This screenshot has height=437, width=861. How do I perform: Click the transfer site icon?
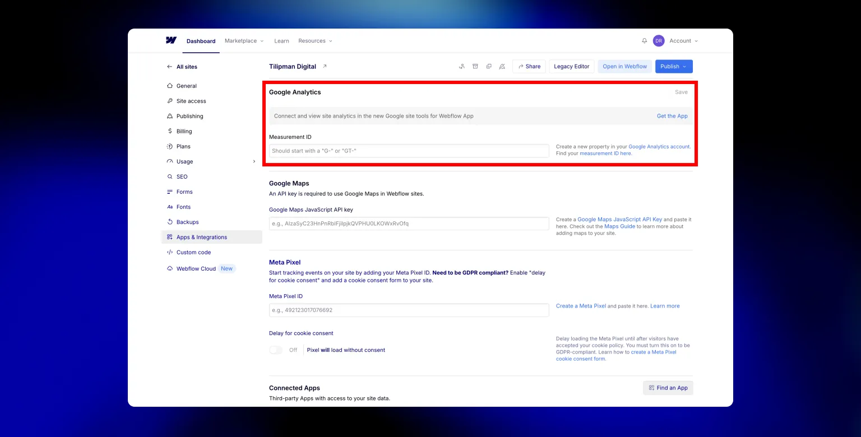[462, 66]
